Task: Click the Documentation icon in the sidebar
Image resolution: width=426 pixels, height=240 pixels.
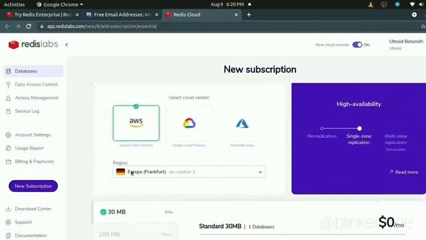Action: [9, 235]
